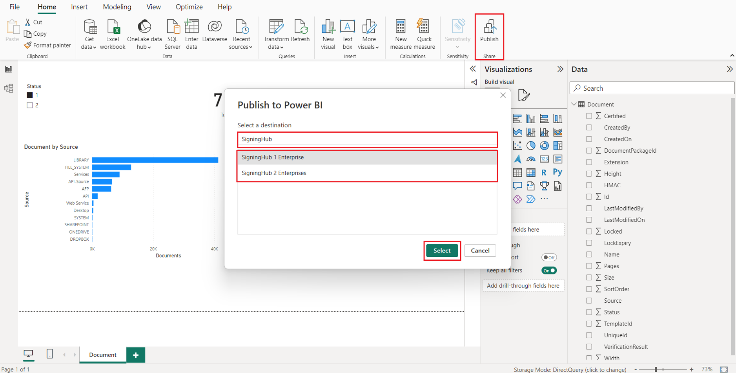Untick Status slicer option 1

tap(30, 95)
